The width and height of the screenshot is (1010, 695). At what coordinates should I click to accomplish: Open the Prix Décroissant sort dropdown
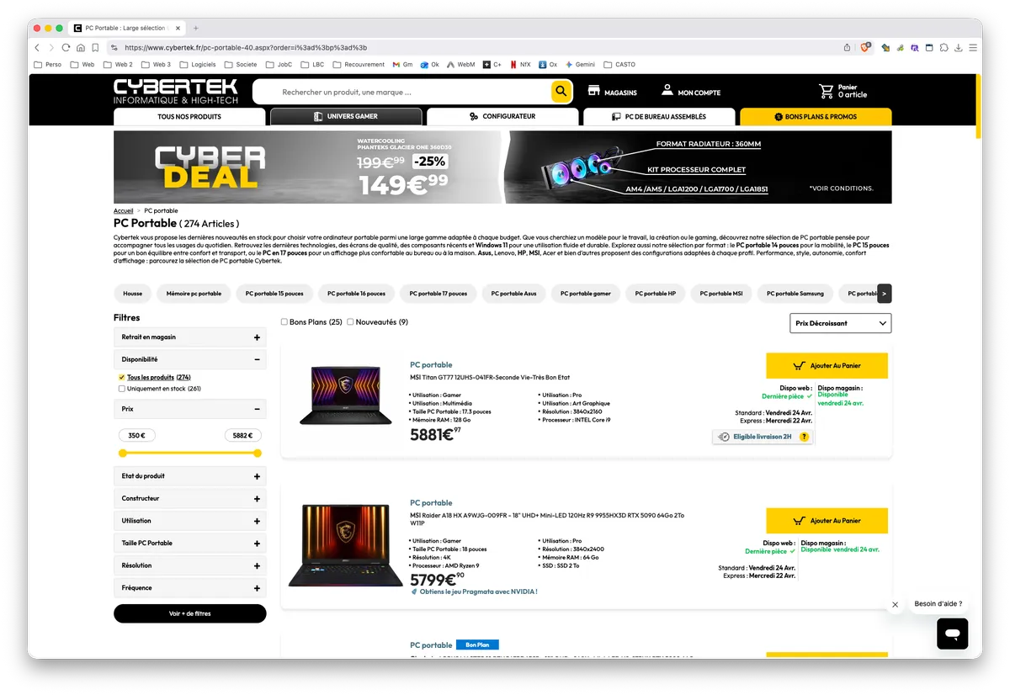click(841, 323)
